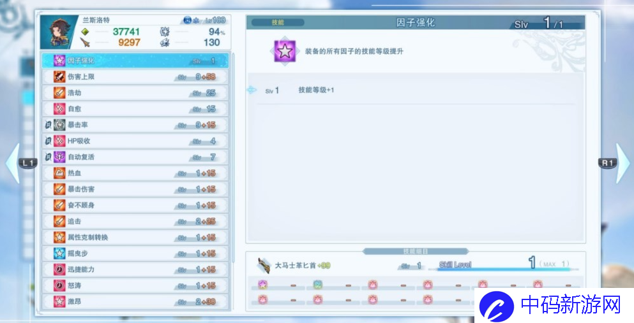Viewport: 634px width, 323px height.
Task: Select the purple star sigil slot
Action: tap(263, 285)
